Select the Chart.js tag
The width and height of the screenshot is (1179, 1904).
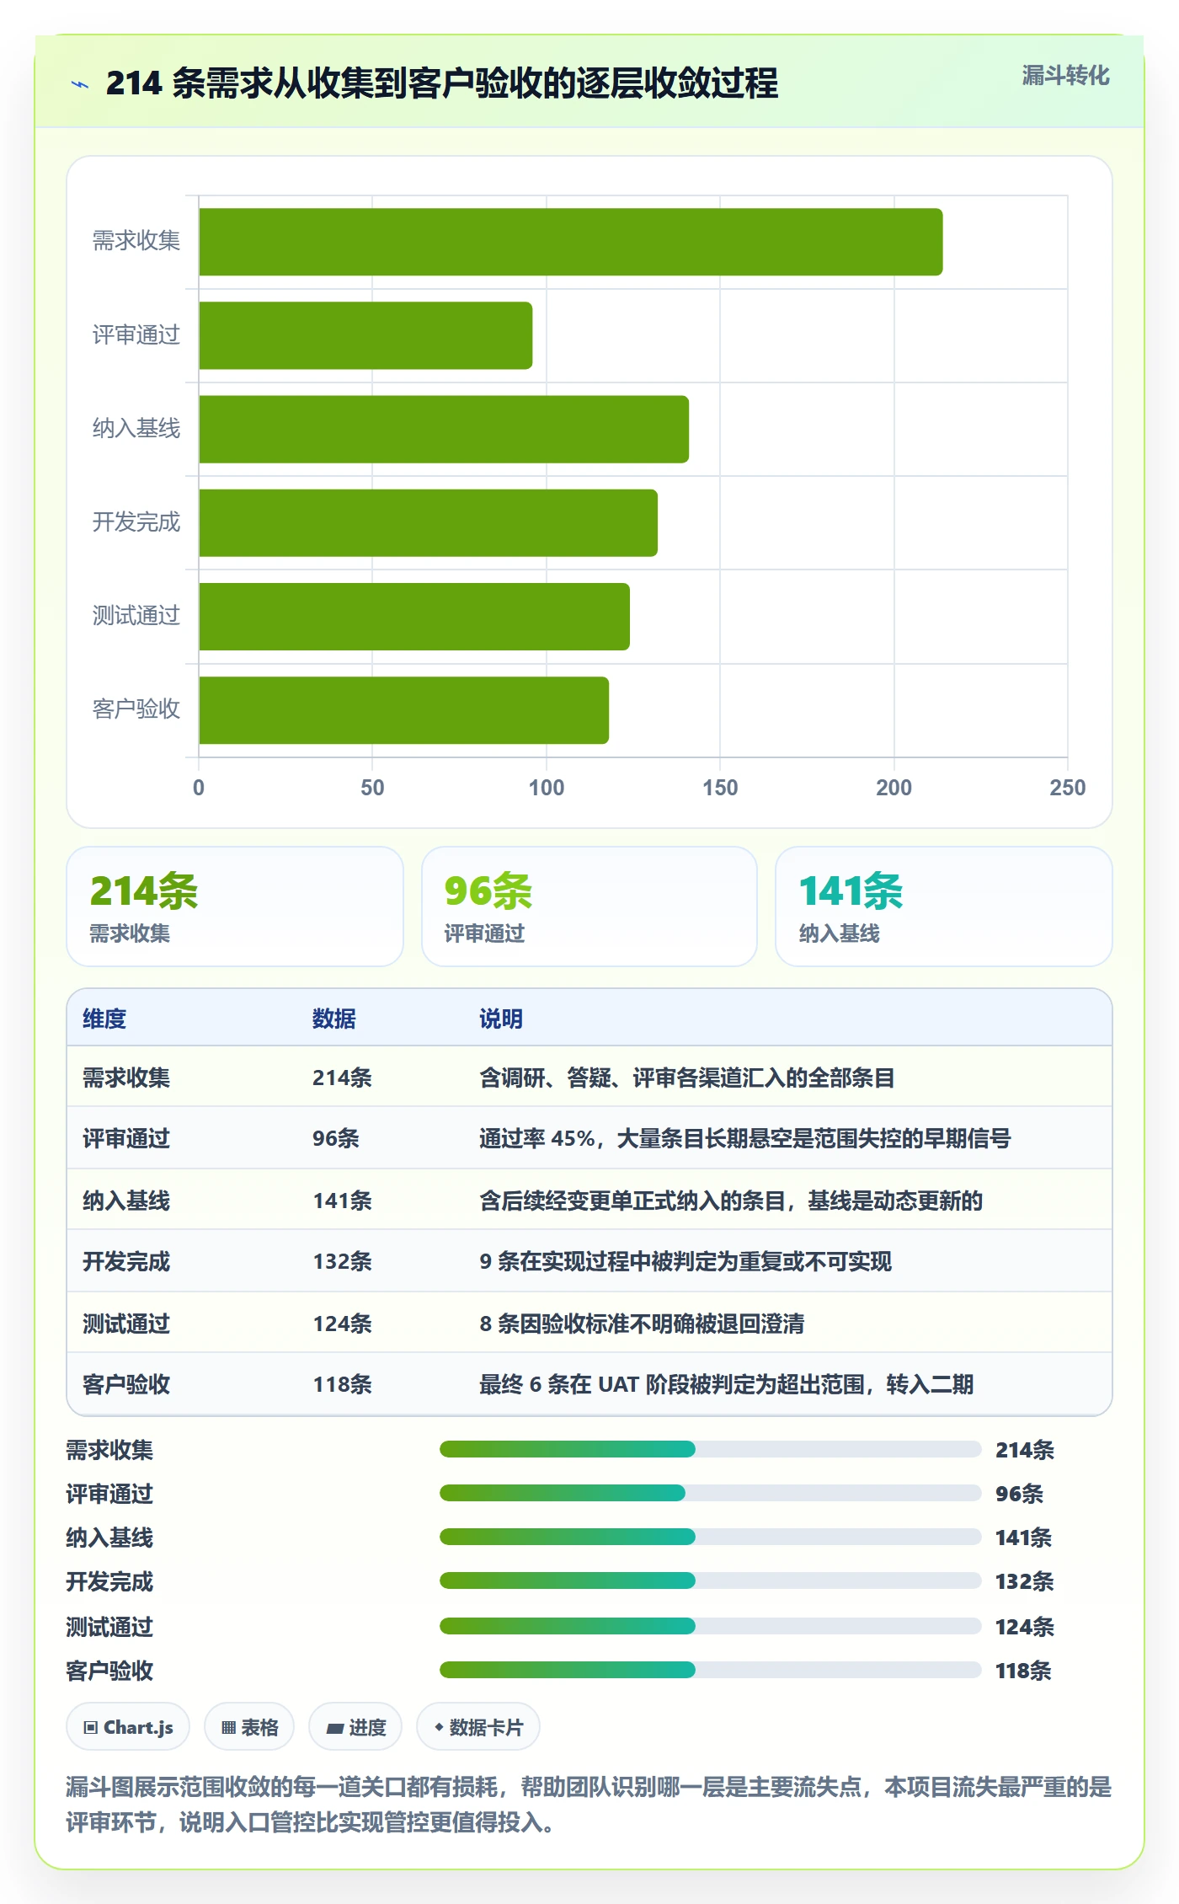[x=128, y=1727]
